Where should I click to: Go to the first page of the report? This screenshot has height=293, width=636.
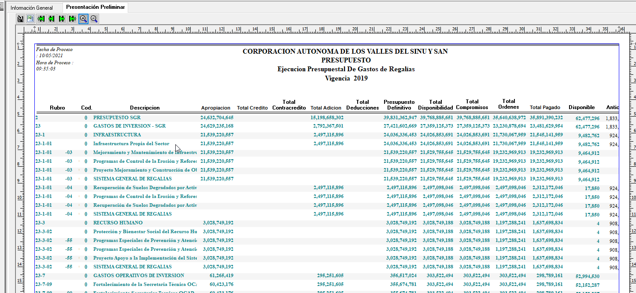pyautogui.click(x=41, y=18)
